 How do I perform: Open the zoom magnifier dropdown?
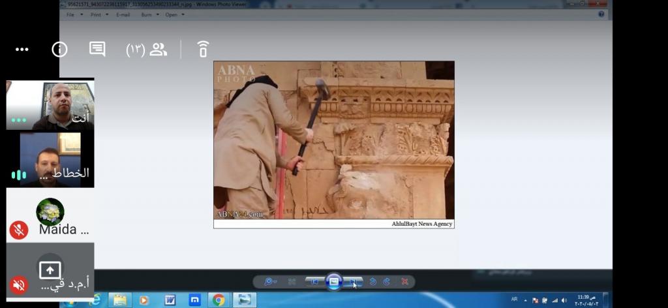(x=269, y=282)
